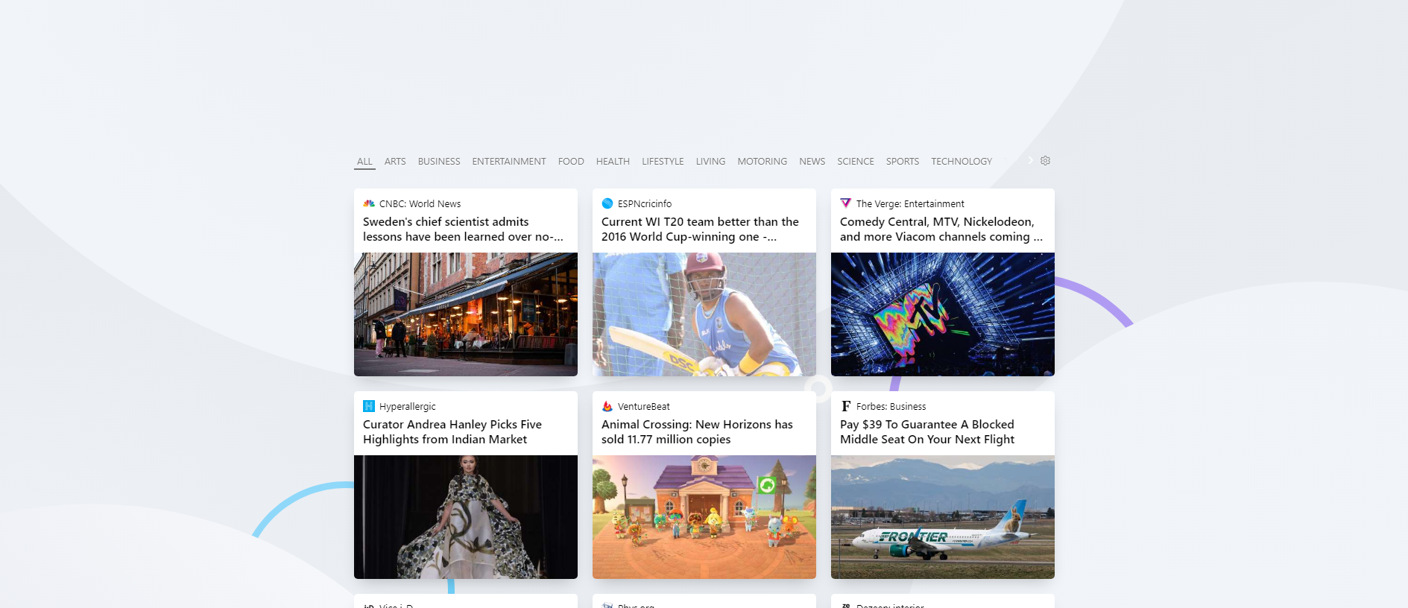Select the ALL category tab
The width and height of the screenshot is (1408, 608).
tap(364, 162)
